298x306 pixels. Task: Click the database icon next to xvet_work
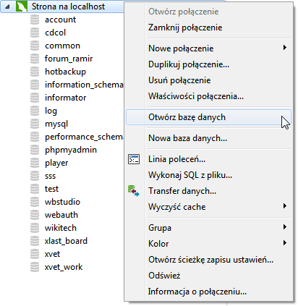35,267
